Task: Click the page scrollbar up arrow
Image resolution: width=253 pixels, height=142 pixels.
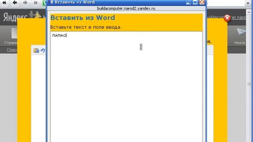Action: pos(249,12)
